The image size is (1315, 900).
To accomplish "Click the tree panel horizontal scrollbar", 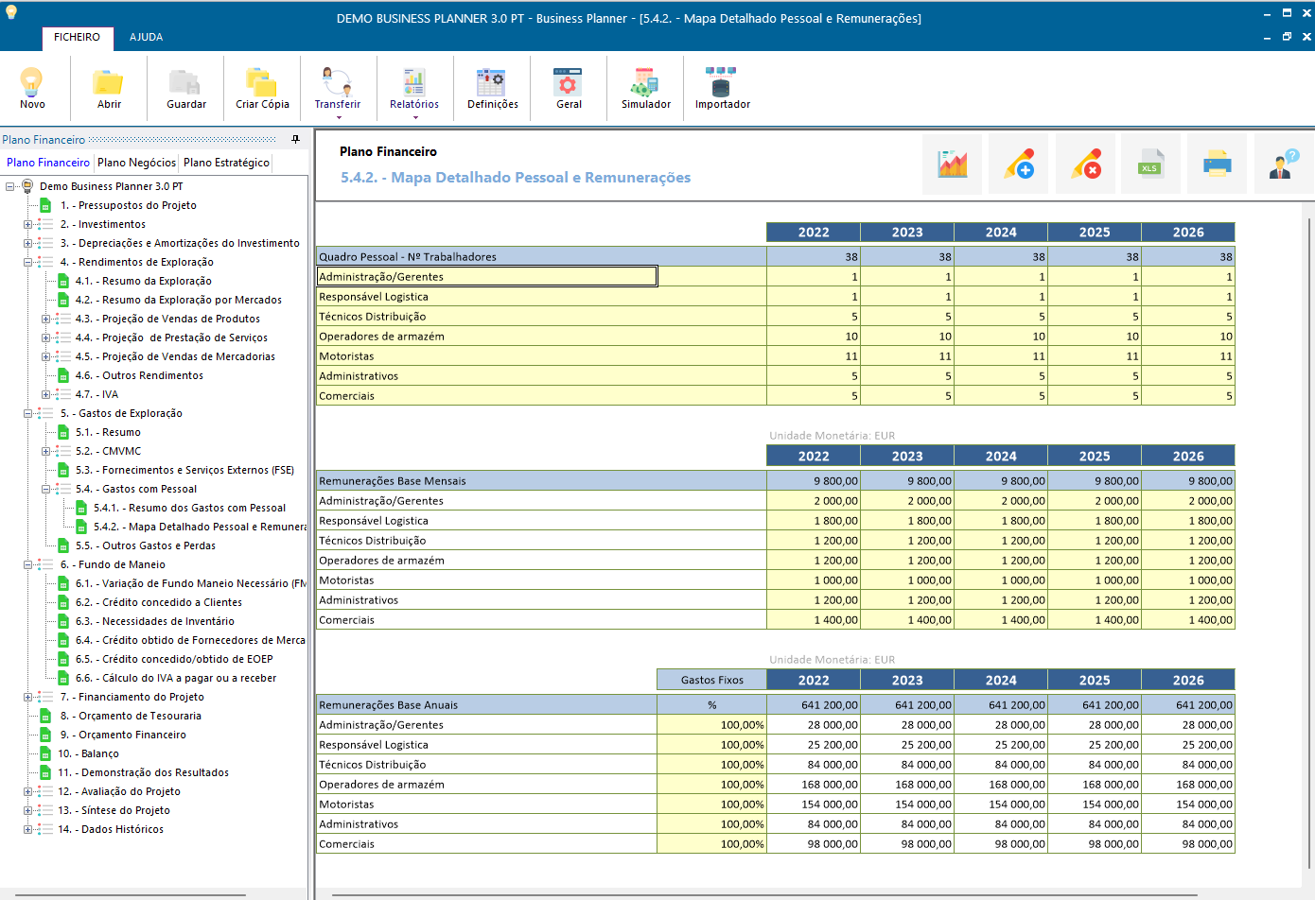I will (x=131, y=894).
